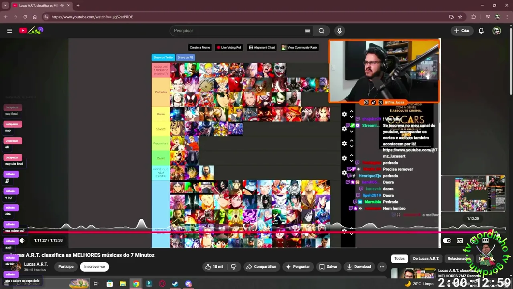513x289 pixels.
Task: Open File Explorer from the taskbar
Action: [x=123, y=284]
